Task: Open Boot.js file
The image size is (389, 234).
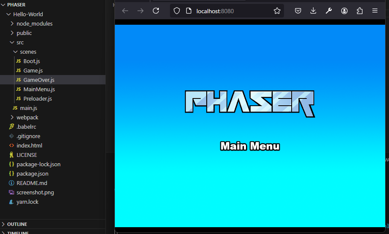Action: tap(32, 61)
